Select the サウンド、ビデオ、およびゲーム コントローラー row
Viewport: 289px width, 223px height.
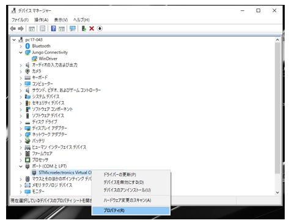point(66,90)
